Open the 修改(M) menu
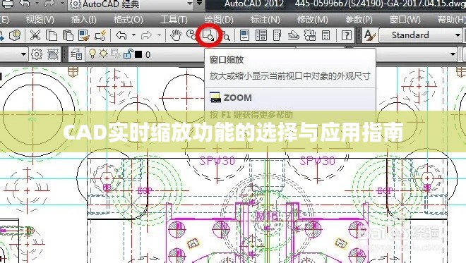466x263 pixels. click(312, 20)
